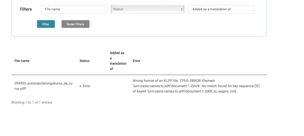304x136 pixels.
Task: Select file 294953_erstorientierungskurse_de_ru-rus.xliff
Action: [44, 86]
